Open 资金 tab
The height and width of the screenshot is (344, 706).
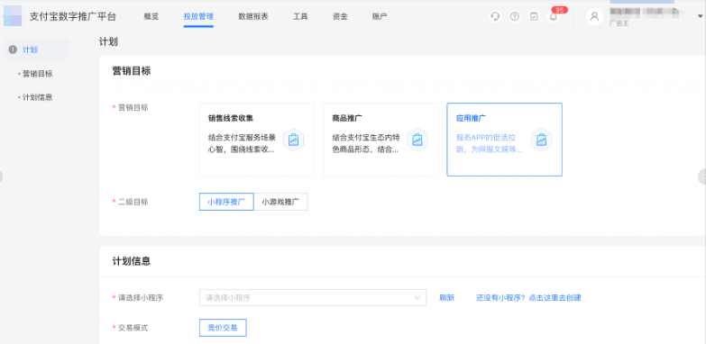click(x=340, y=16)
